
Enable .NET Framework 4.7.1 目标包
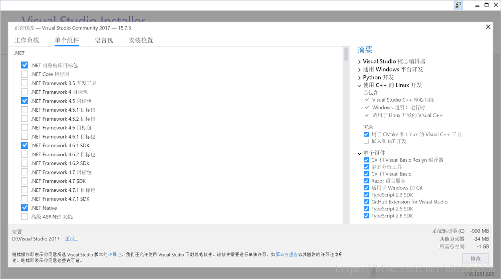click(24, 190)
